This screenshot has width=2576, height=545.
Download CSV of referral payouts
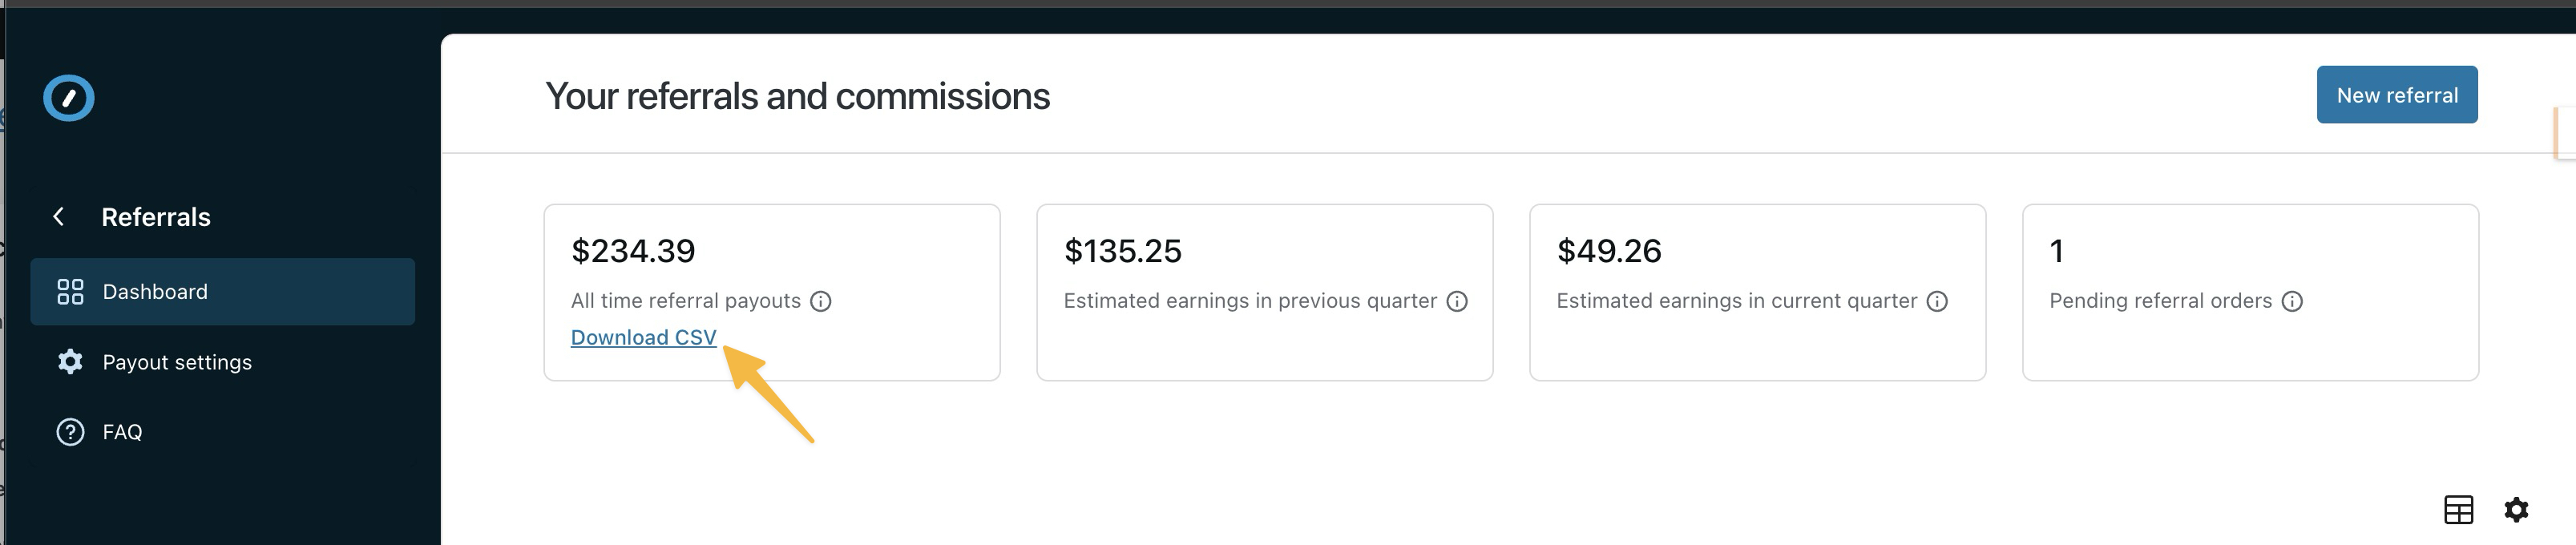pos(643,338)
